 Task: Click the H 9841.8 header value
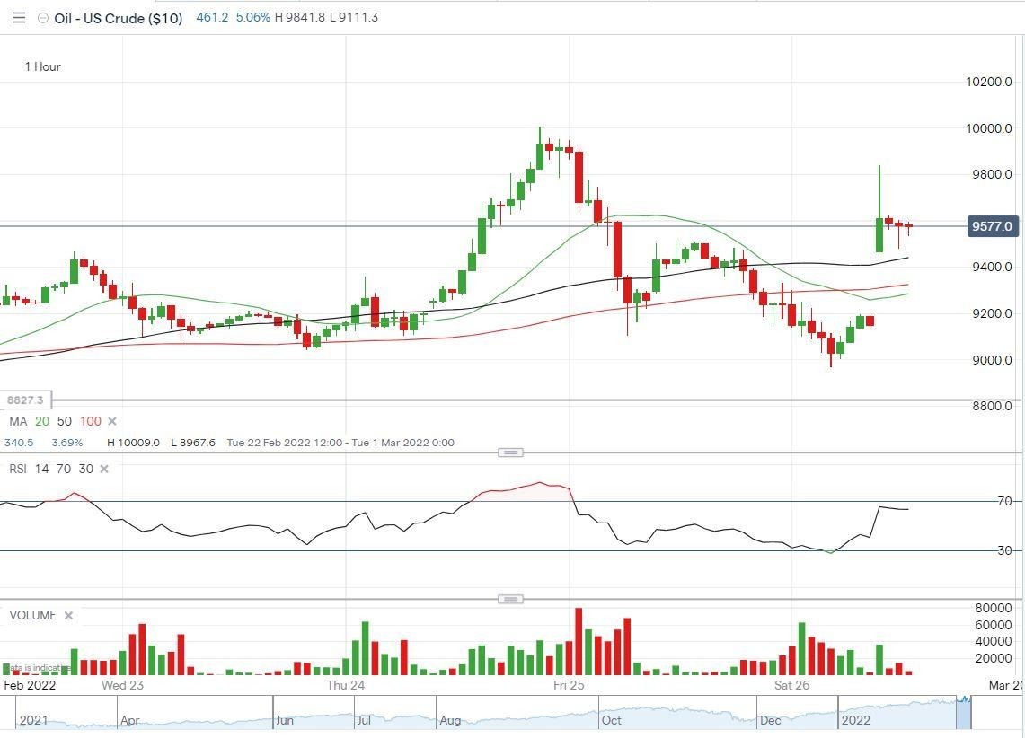300,18
